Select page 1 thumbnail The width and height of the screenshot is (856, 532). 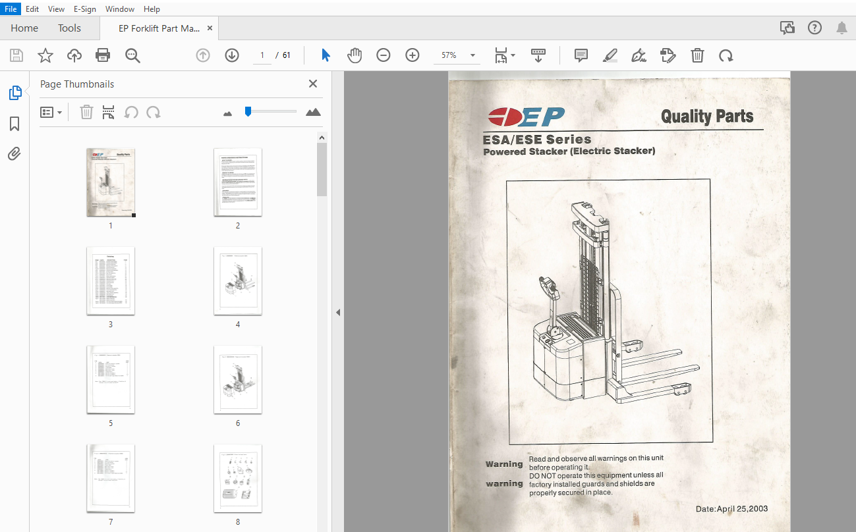pyautogui.click(x=111, y=182)
